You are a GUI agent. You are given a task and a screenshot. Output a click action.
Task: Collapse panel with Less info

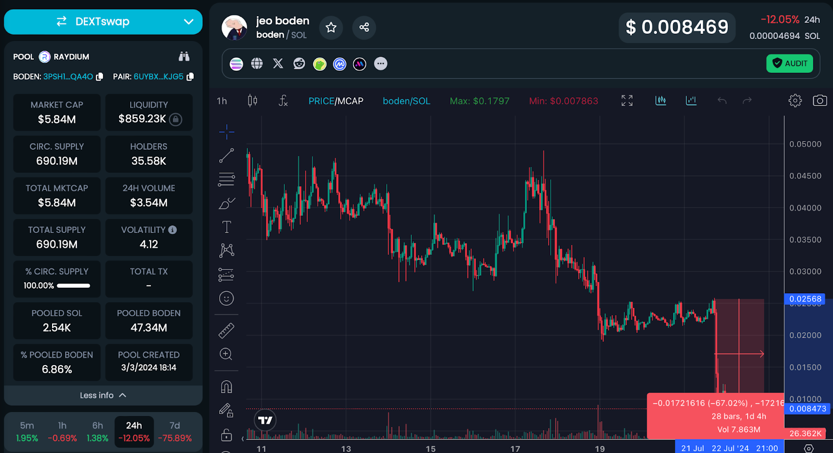point(103,395)
